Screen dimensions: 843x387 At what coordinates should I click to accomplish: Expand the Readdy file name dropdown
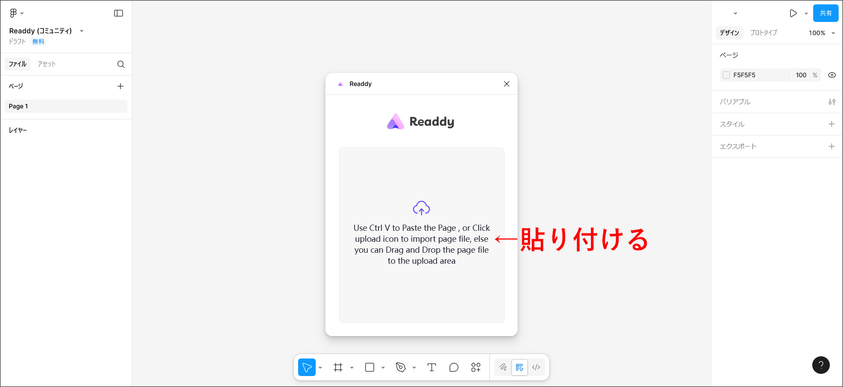tap(82, 31)
